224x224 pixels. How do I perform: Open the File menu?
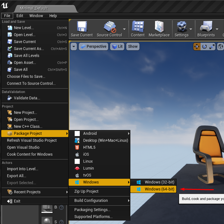[7, 16]
